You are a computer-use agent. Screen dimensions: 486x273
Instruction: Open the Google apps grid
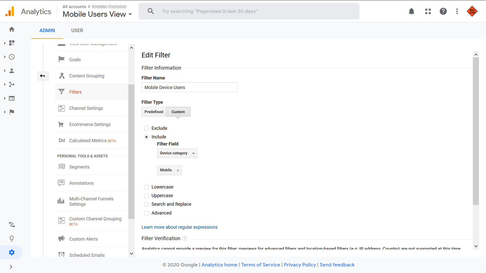(x=428, y=11)
